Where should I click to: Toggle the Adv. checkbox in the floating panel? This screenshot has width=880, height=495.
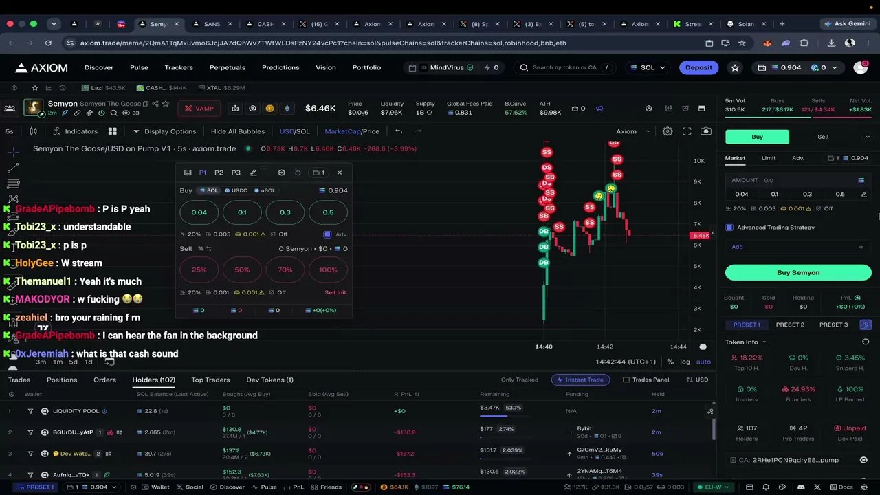pyautogui.click(x=327, y=234)
